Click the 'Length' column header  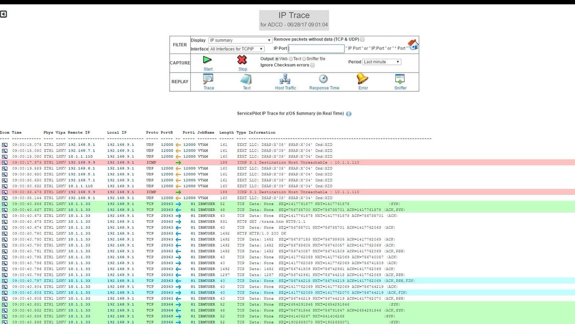pos(227,132)
